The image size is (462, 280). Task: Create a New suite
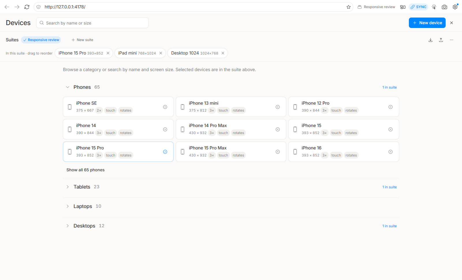(82, 40)
